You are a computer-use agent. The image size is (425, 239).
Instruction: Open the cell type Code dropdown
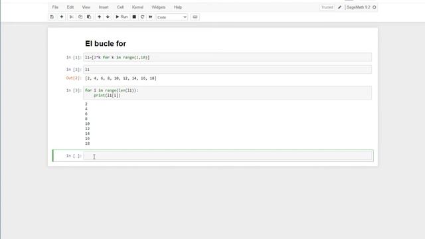pos(172,17)
